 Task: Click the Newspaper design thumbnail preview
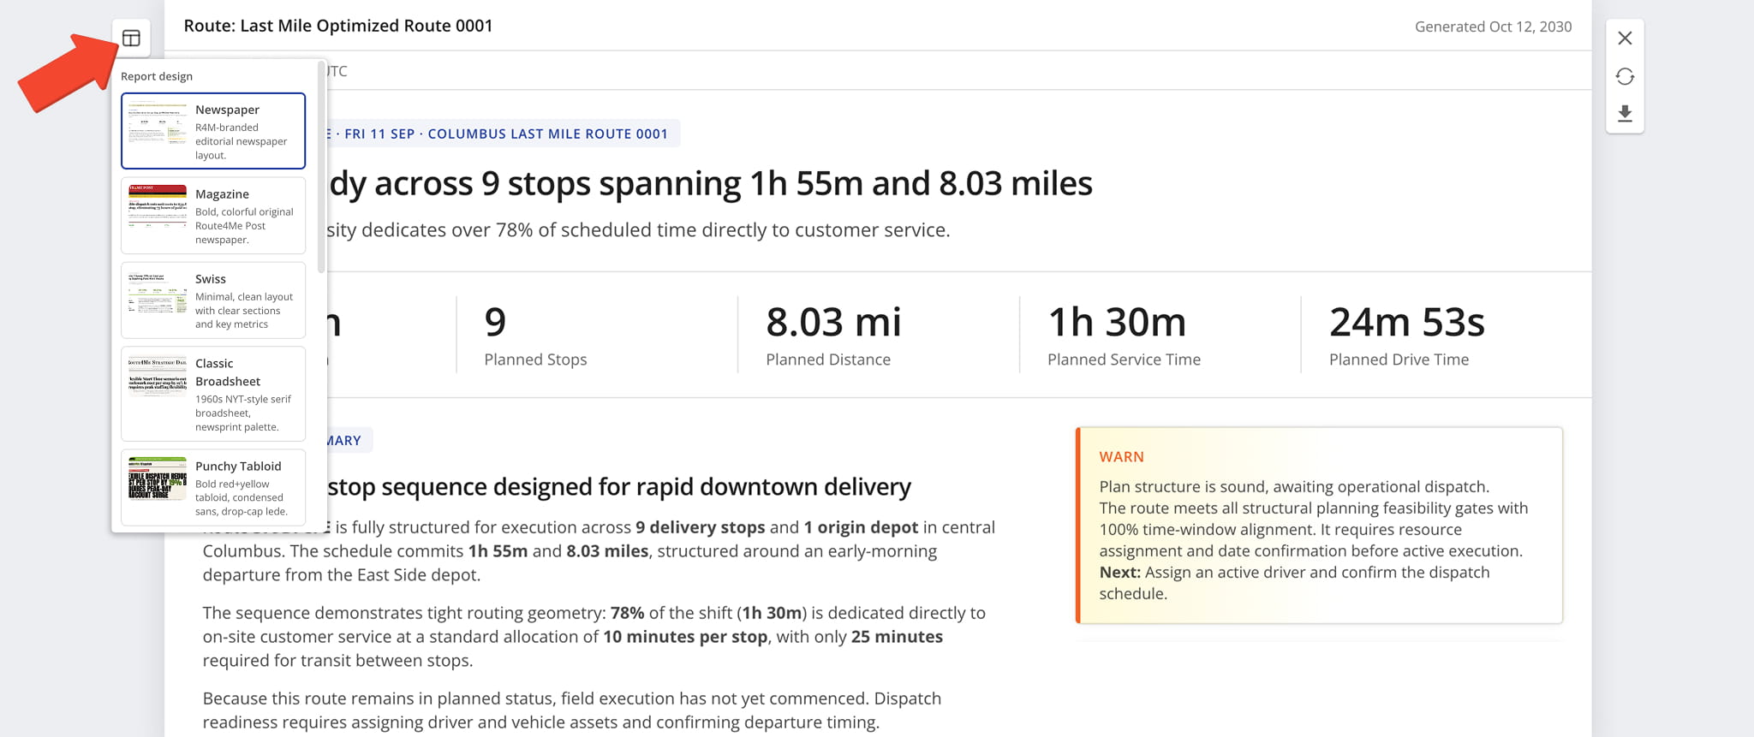[158, 125]
